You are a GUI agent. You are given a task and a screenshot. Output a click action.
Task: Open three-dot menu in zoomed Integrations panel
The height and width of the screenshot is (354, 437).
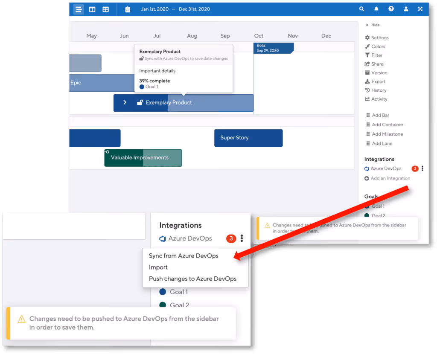[242, 238]
